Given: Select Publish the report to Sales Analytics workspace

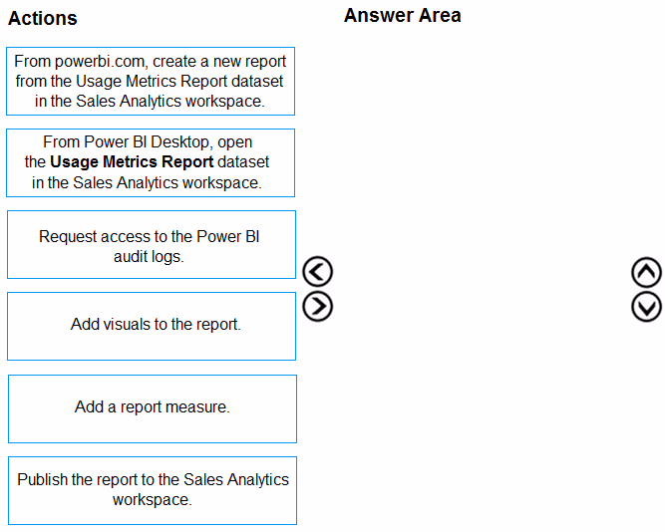Looking at the screenshot, I should click(153, 490).
